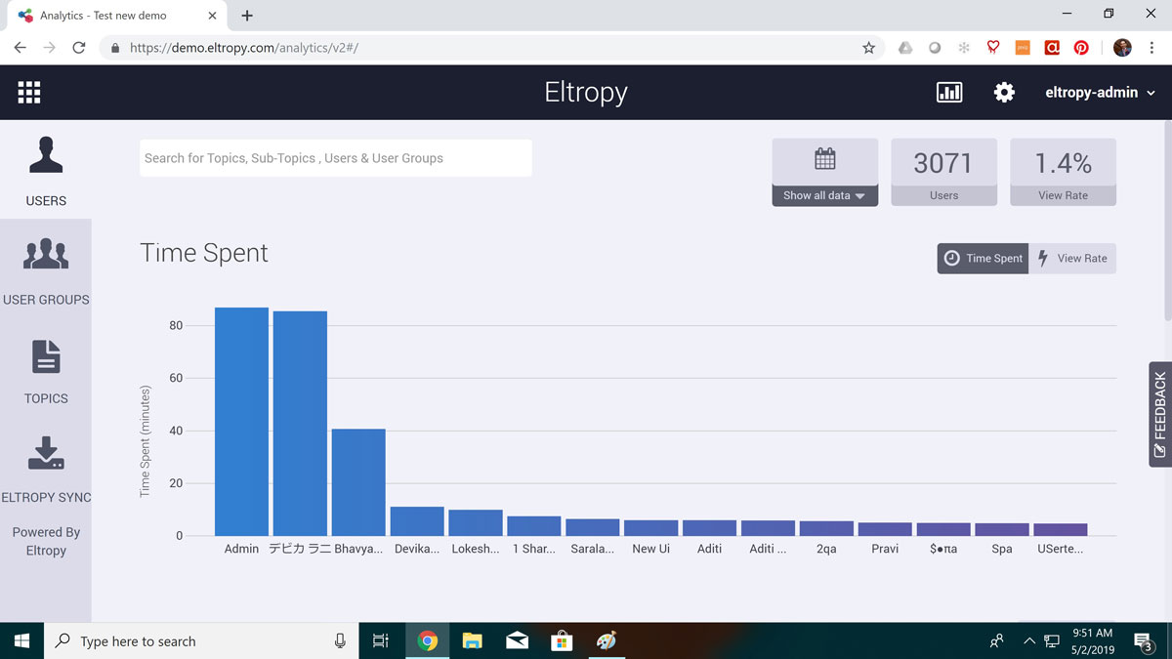Open a new browser tab
The image size is (1172, 659).
(x=247, y=16)
